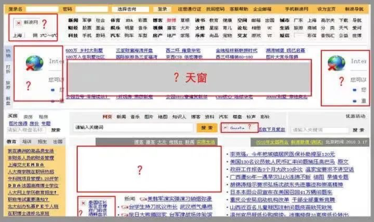Open the 微博 channel link
This screenshot has height=222, width=374.
pos(171,20)
